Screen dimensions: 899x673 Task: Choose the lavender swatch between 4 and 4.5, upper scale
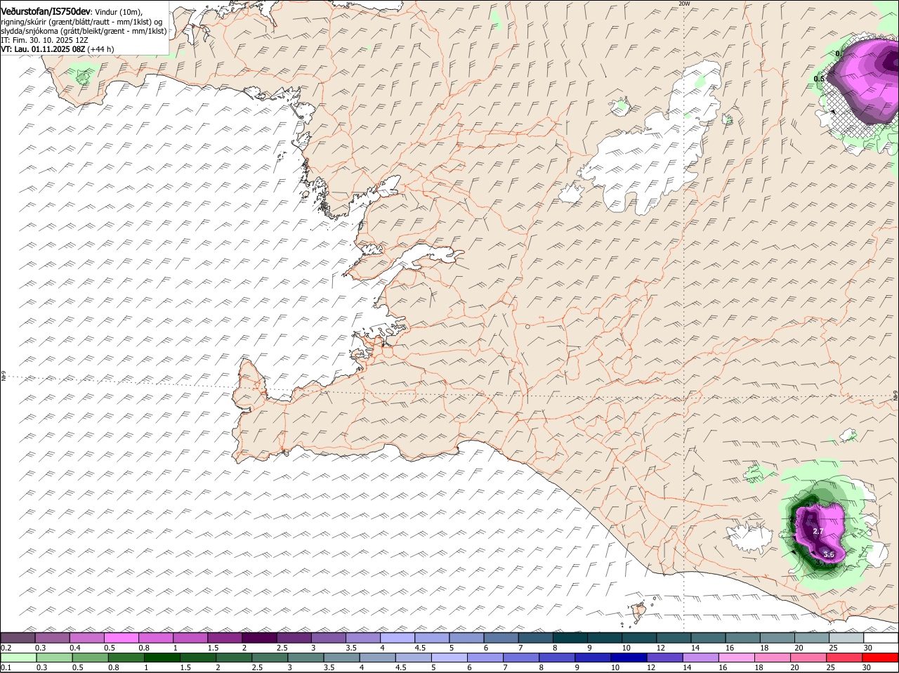tap(398, 638)
